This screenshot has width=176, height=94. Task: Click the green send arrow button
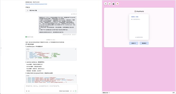[76, 91]
